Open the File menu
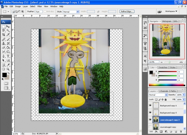 pos(6,7)
